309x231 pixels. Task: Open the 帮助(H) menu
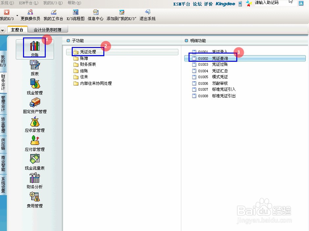(x=74, y=3)
